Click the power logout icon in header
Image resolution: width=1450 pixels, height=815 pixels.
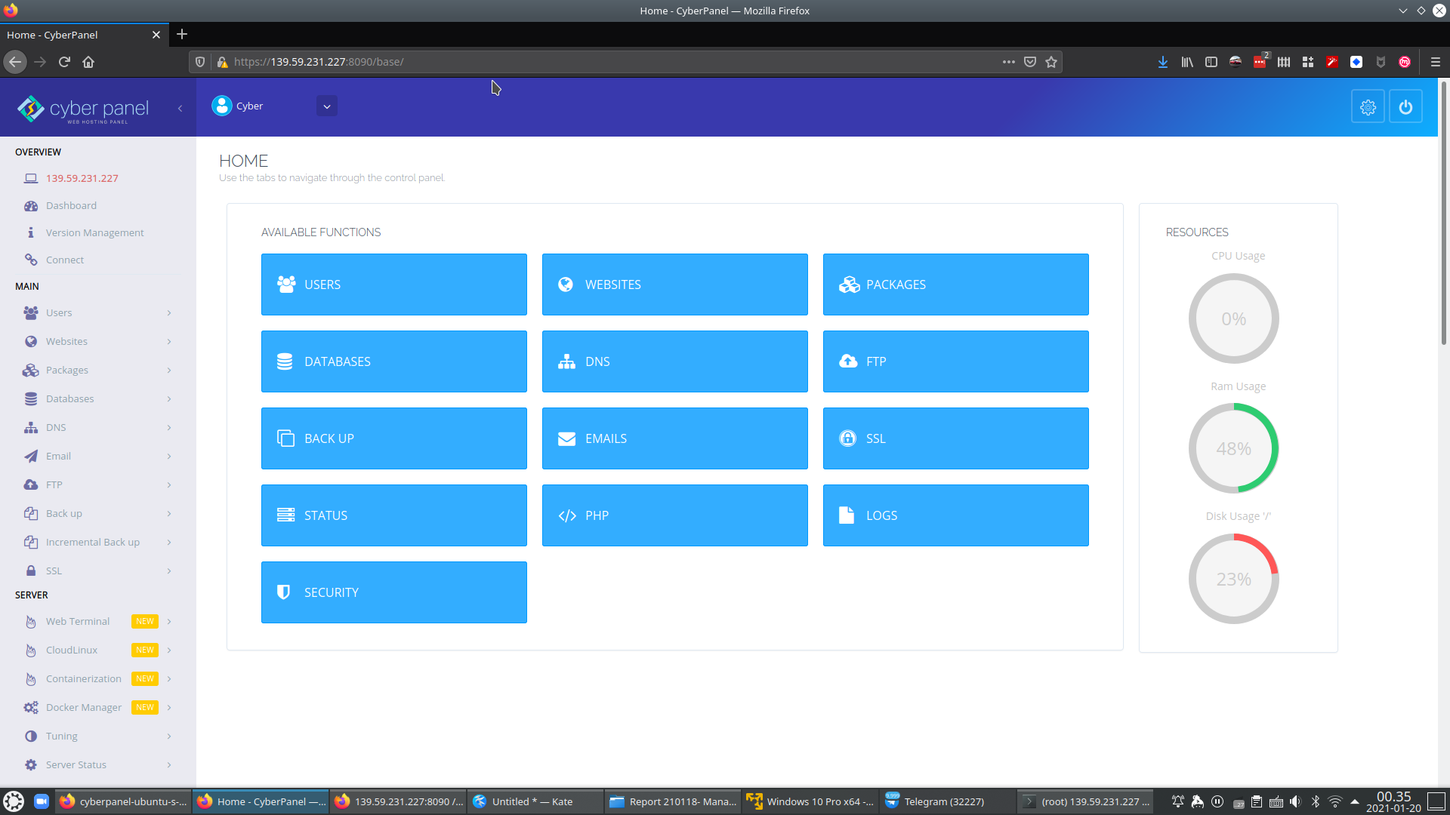[x=1405, y=107]
